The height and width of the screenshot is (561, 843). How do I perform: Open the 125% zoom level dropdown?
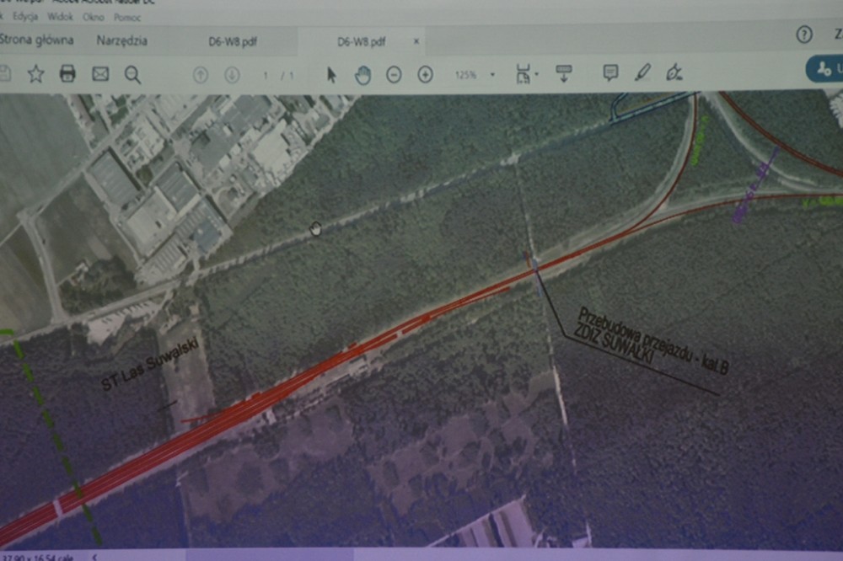pos(492,75)
